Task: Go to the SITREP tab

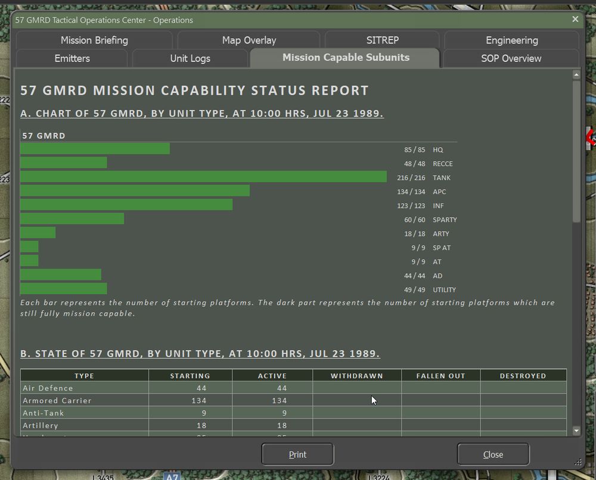Action: [382, 40]
